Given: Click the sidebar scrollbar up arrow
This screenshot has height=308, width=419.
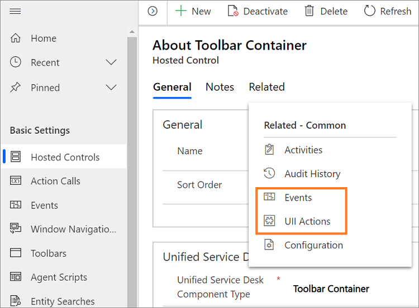Looking at the screenshot, I should tap(132, 32).
